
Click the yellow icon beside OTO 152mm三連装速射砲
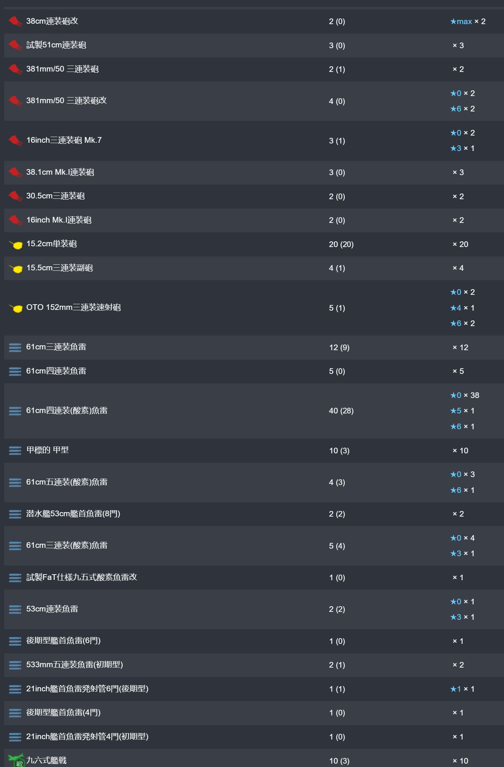(16, 308)
